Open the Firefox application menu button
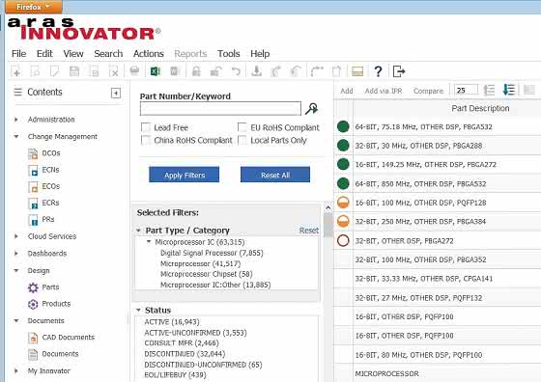This screenshot has width=541, height=382. [34, 7]
